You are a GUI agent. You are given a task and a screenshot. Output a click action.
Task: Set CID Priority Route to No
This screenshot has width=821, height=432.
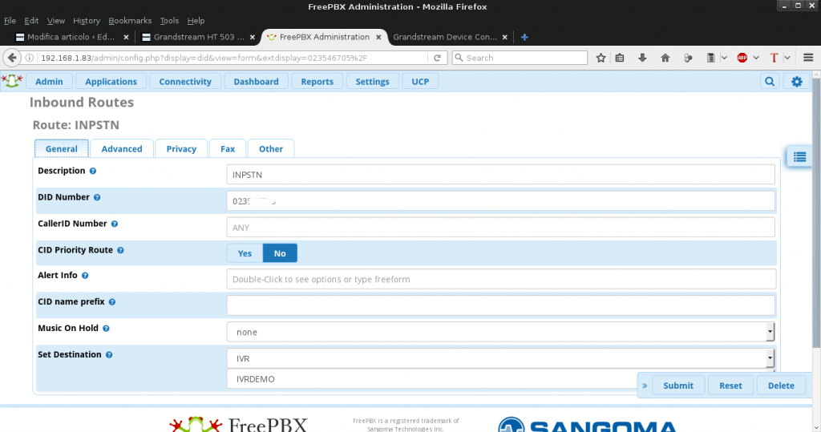(280, 253)
